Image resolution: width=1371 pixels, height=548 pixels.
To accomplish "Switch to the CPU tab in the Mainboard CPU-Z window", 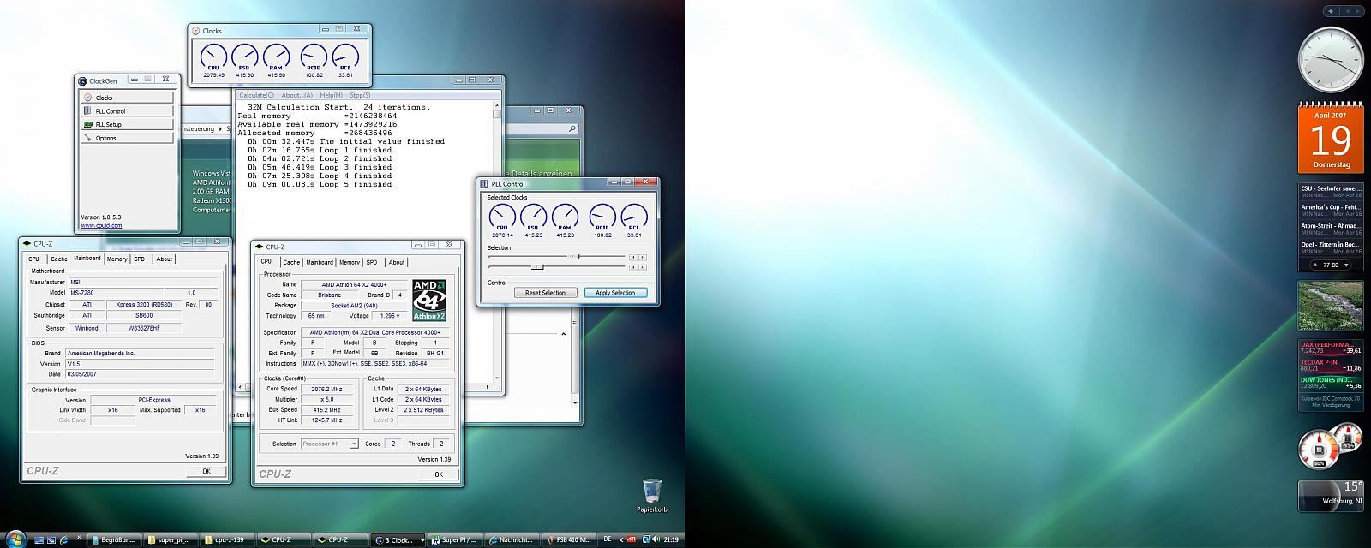I will [34, 259].
